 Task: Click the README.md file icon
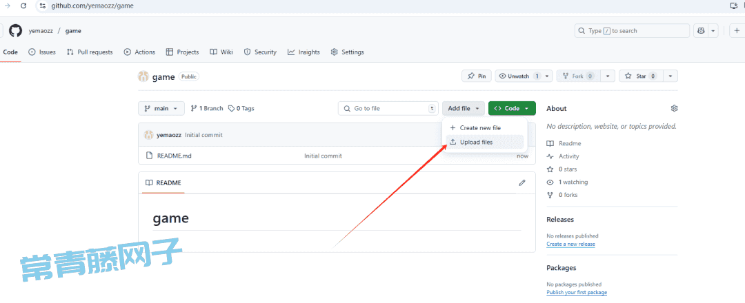(x=149, y=156)
